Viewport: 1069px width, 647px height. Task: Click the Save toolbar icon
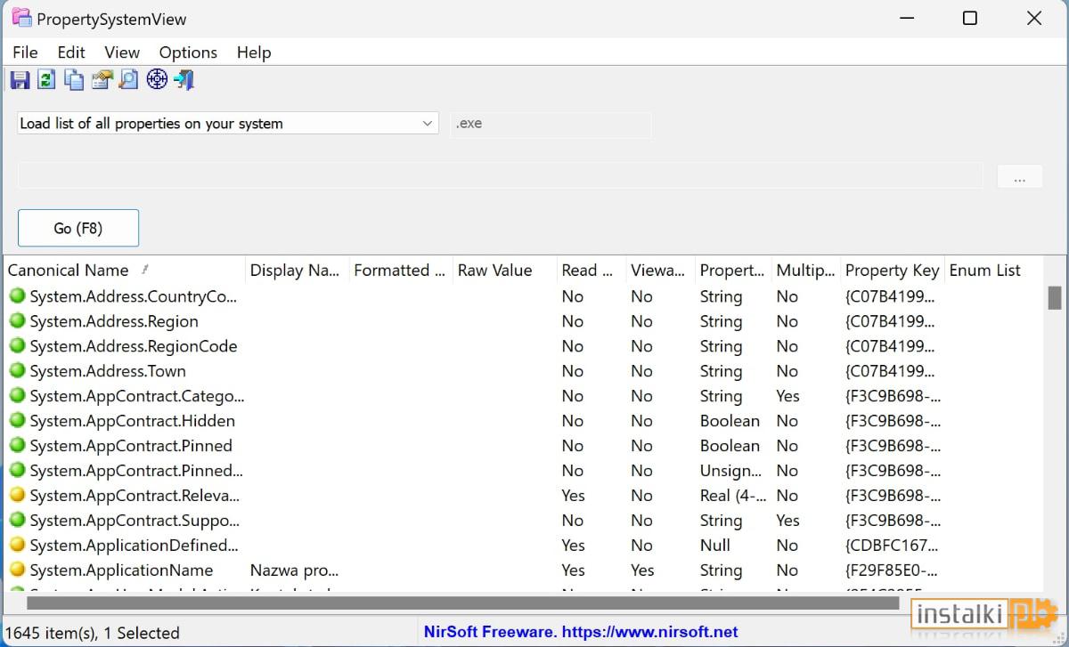[20, 80]
